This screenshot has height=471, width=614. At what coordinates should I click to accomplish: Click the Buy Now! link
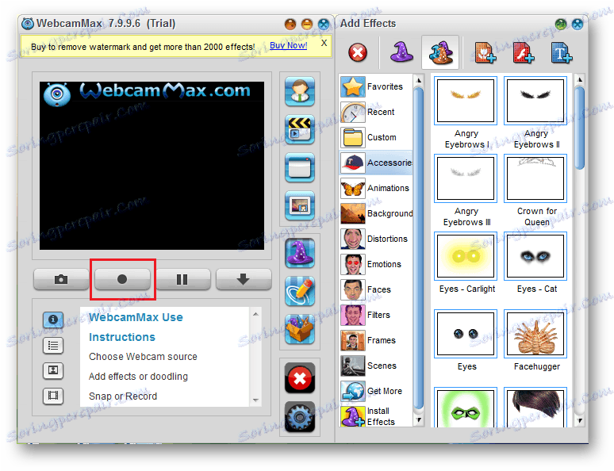pyautogui.click(x=288, y=45)
